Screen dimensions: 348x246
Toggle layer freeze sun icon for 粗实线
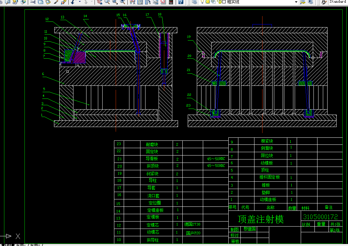(x=208, y=2)
